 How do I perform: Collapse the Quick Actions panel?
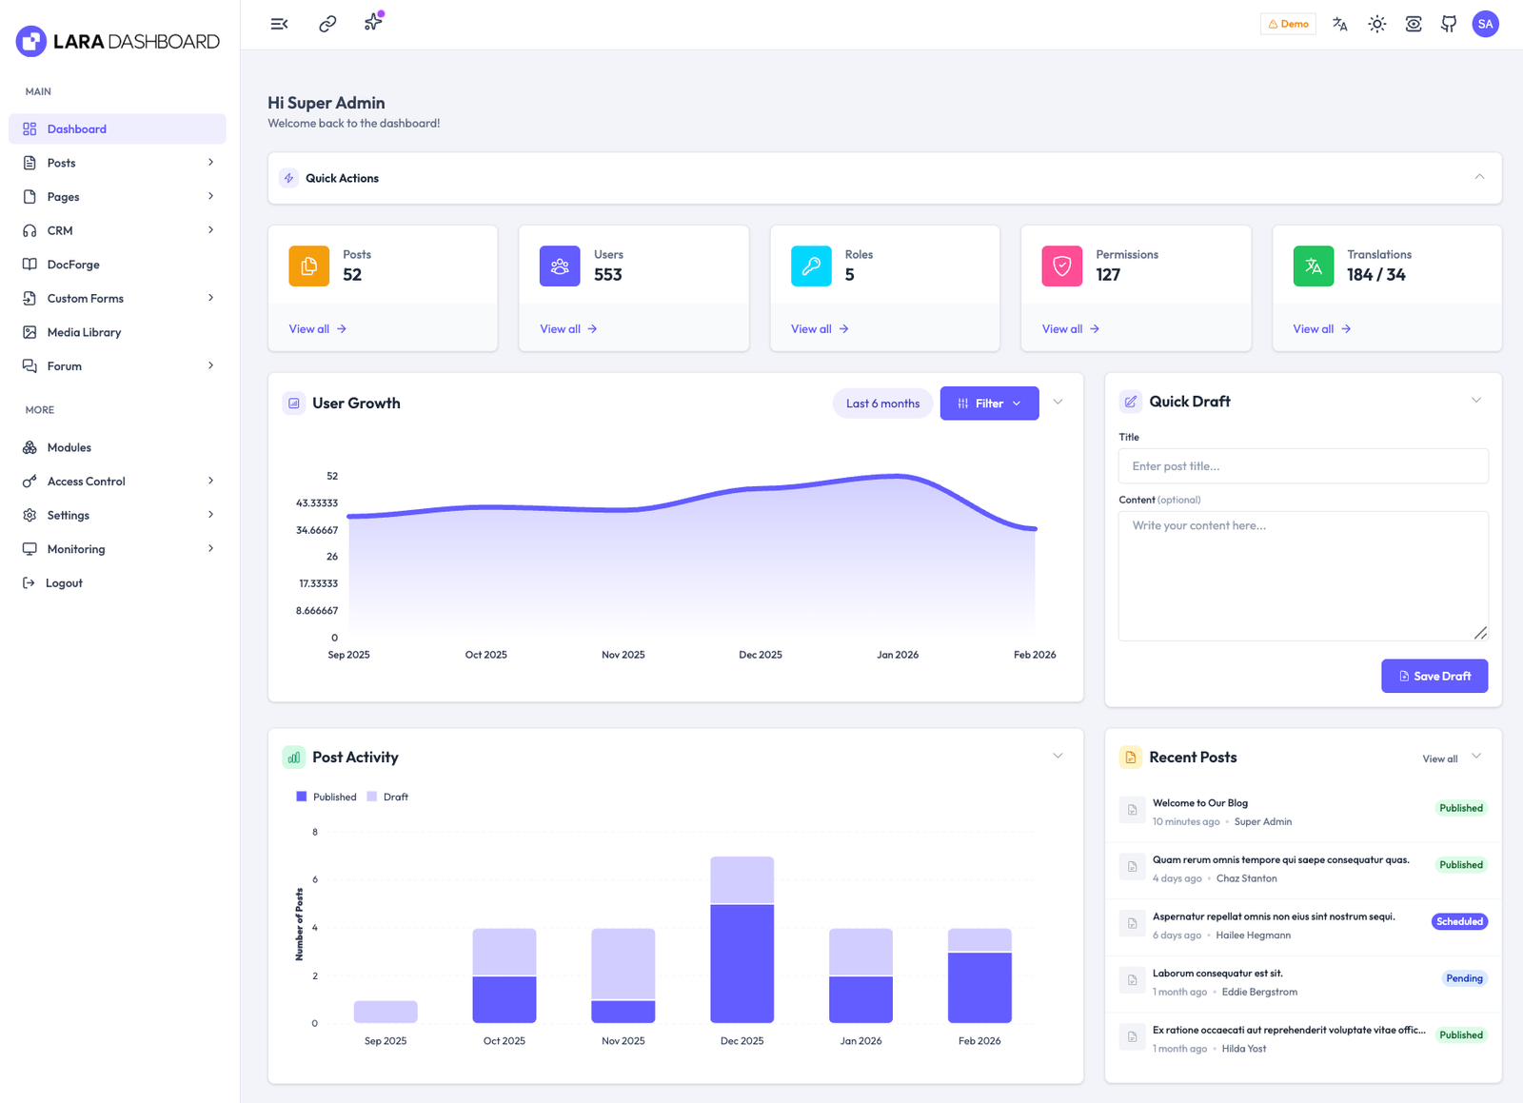(1479, 177)
